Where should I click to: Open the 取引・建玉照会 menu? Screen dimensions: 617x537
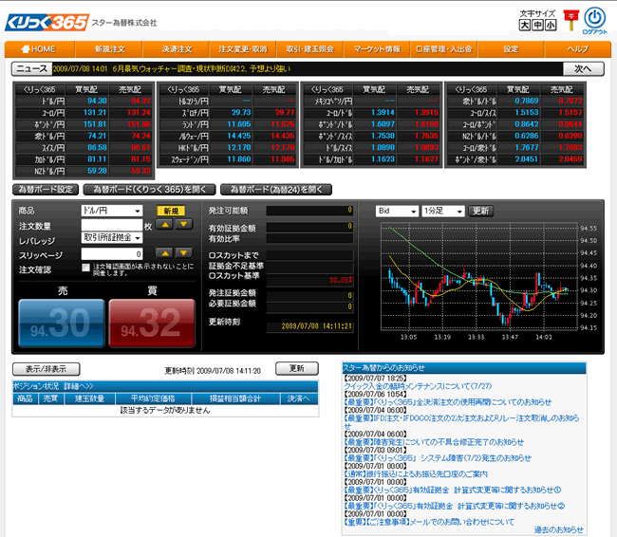(x=309, y=49)
